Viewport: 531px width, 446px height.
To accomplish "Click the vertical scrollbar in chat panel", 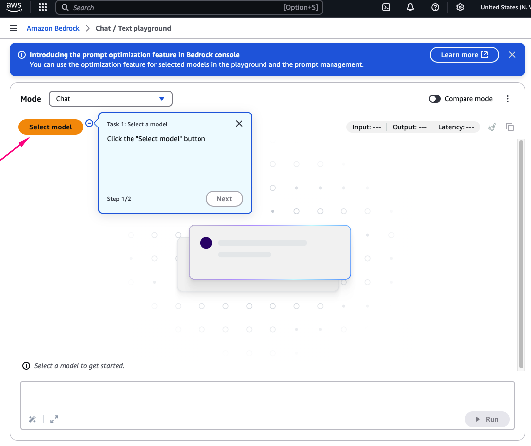I will point(521,253).
